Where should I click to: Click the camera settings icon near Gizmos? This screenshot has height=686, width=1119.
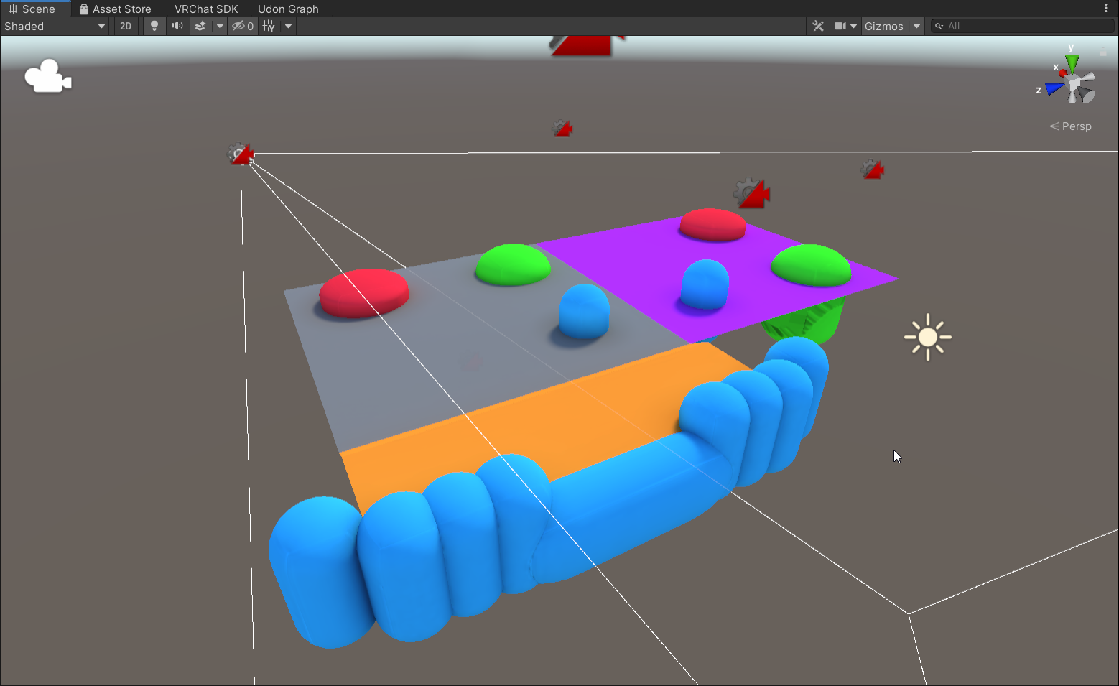pos(841,26)
